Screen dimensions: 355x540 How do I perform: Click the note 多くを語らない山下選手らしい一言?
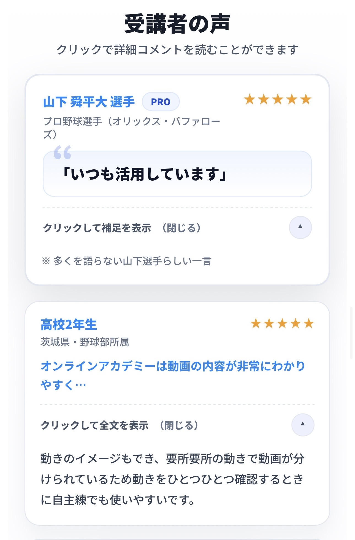click(x=126, y=261)
